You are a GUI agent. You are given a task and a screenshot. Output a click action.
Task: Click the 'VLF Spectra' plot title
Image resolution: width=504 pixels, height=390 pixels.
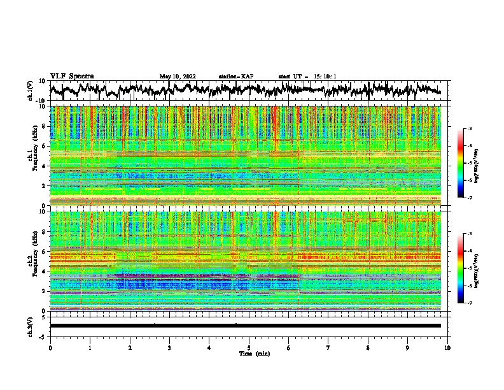[x=72, y=76]
